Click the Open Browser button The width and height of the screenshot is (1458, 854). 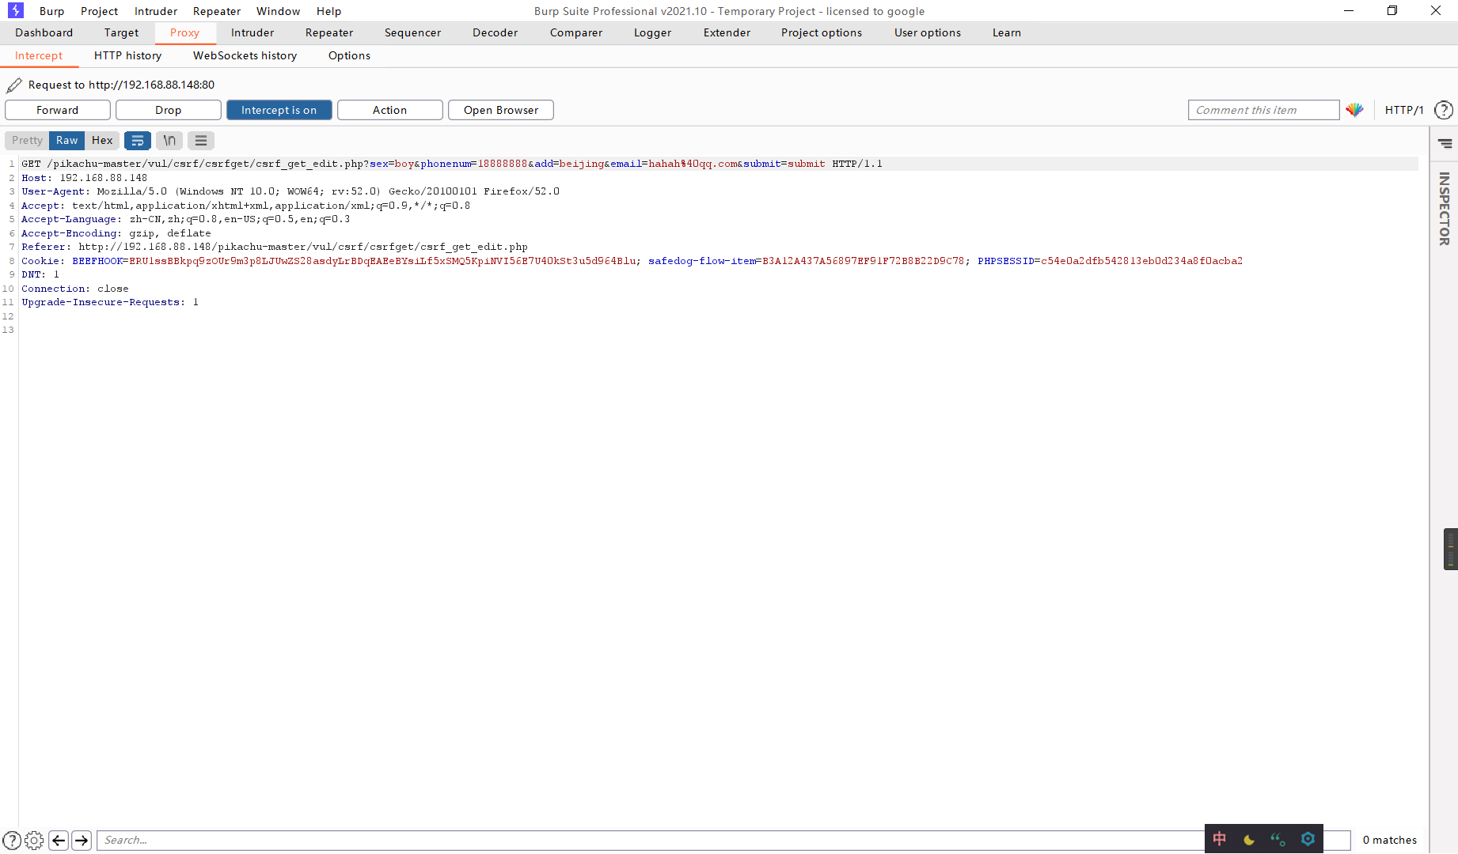click(501, 110)
